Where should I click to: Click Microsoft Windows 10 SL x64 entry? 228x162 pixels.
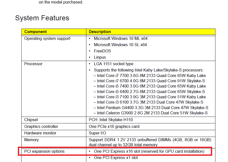point(120,45)
